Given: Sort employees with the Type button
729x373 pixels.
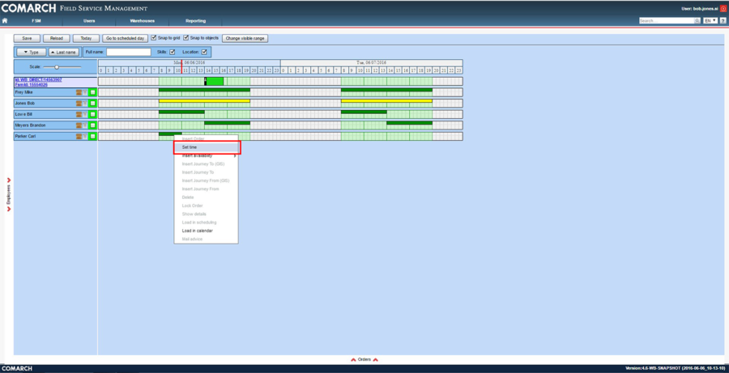Looking at the screenshot, I should [x=31, y=53].
